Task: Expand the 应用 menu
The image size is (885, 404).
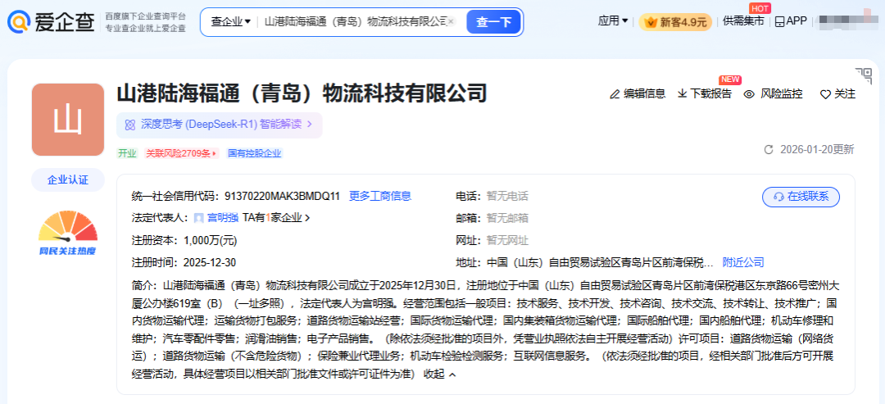Action: coord(613,21)
